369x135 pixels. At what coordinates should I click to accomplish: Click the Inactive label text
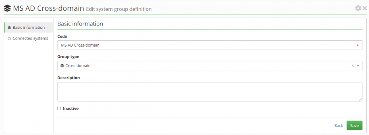[70, 109]
